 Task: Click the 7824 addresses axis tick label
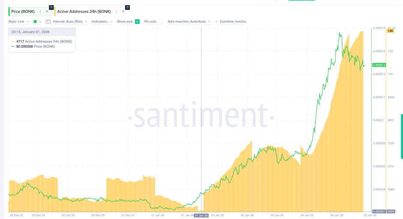[391, 143]
